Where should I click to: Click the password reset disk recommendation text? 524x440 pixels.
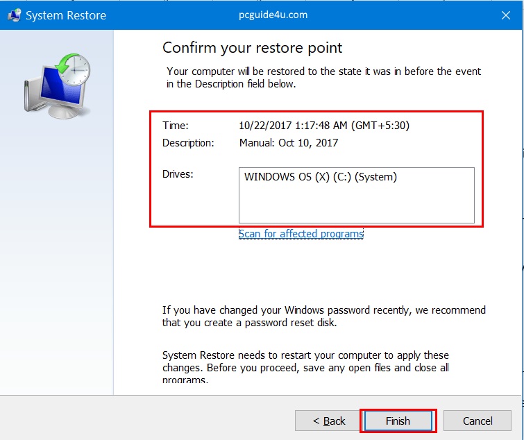(x=323, y=316)
